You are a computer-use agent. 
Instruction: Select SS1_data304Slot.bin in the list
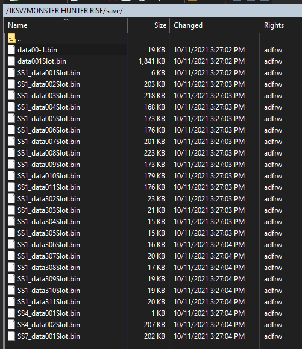point(49,222)
